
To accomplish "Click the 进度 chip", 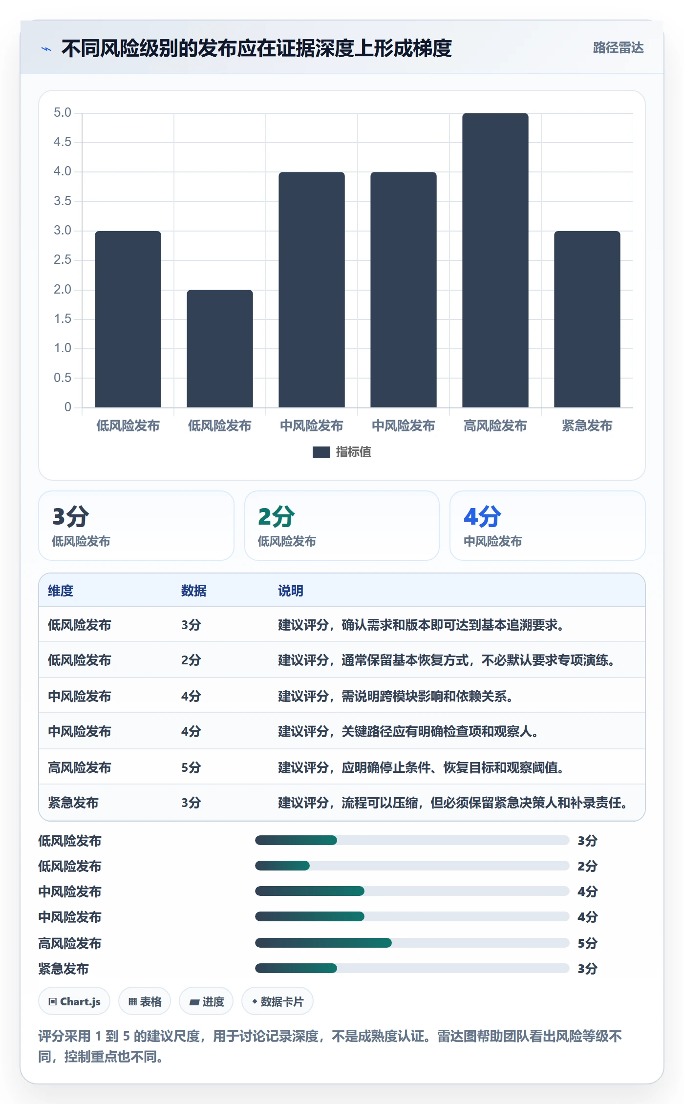I will coord(206,1001).
